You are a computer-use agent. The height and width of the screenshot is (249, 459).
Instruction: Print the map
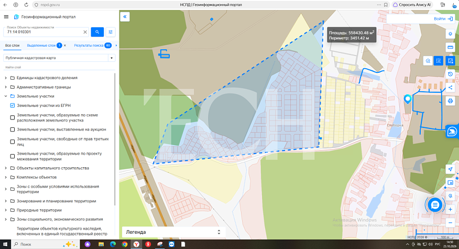click(x=450, y=101)
